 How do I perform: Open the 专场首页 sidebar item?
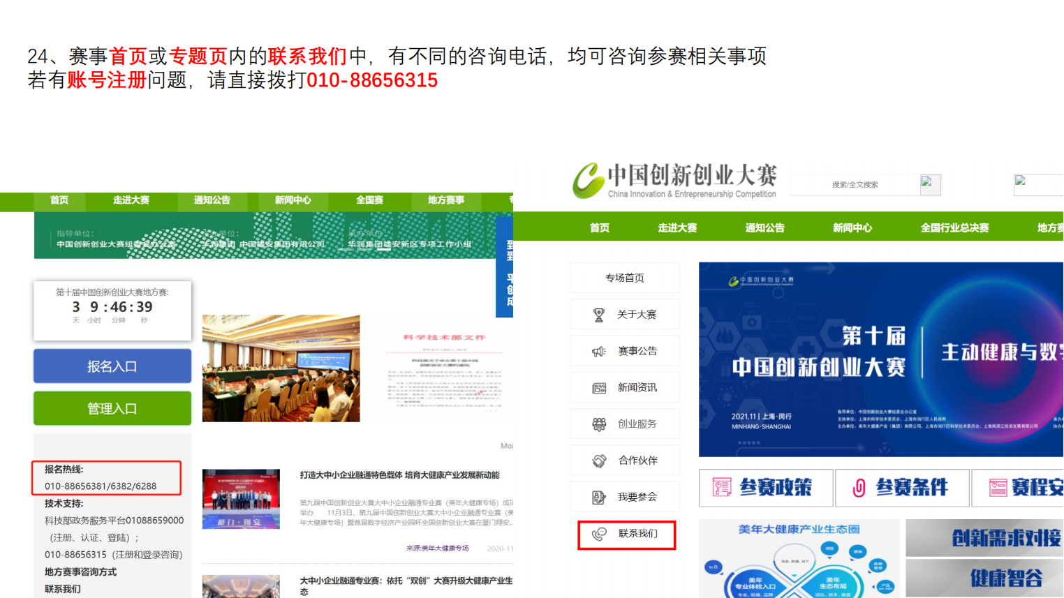coord(625,278)
